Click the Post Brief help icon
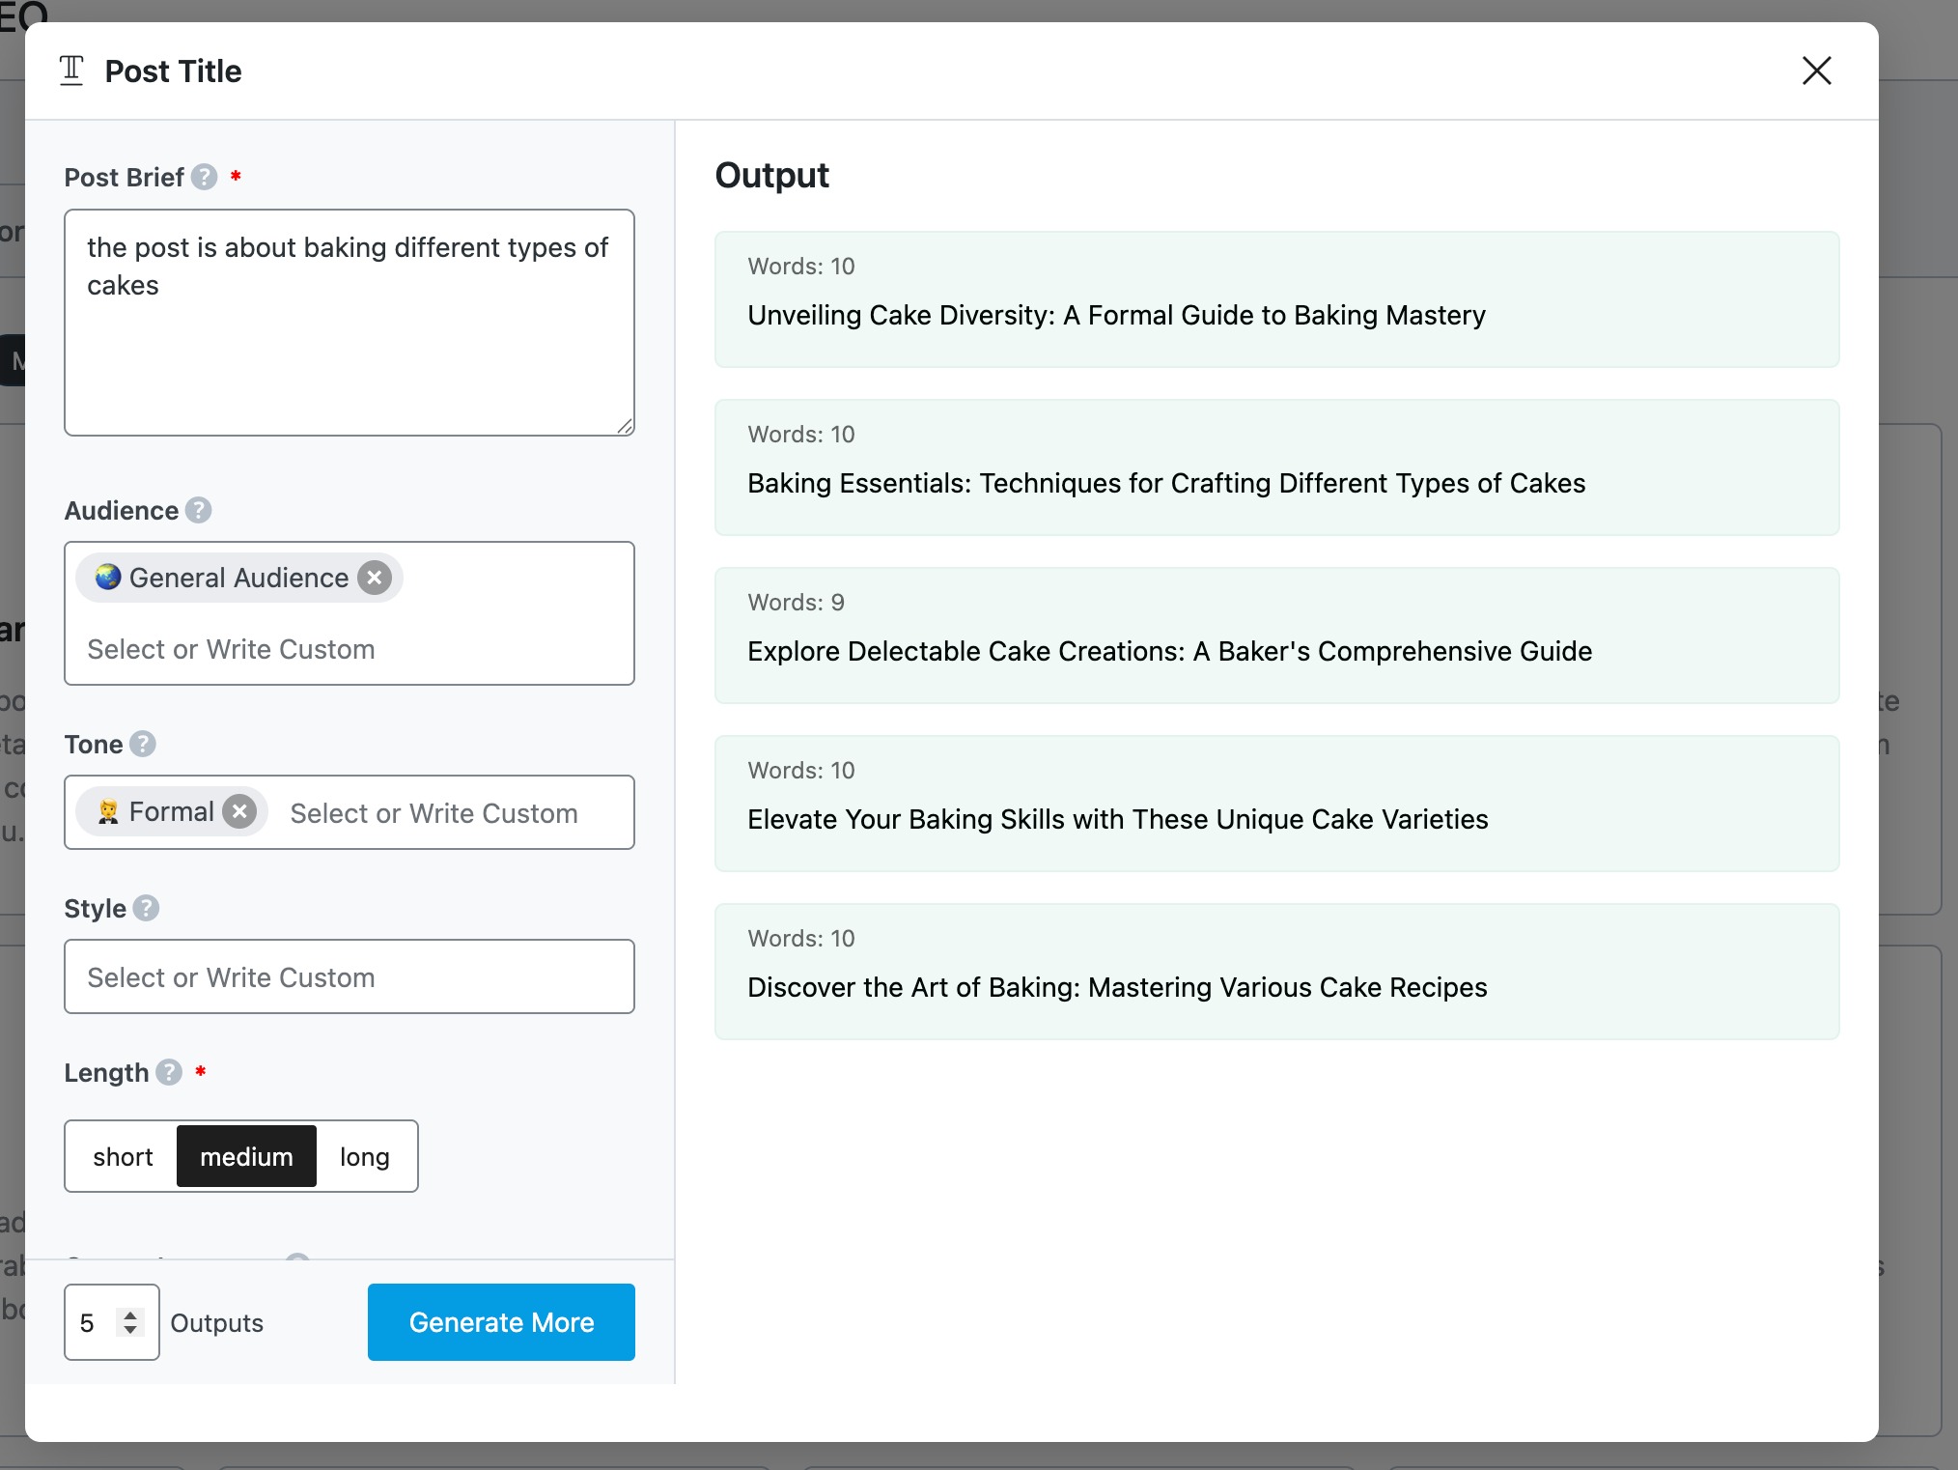The image size is (1958, 1470). coord(204,177)
